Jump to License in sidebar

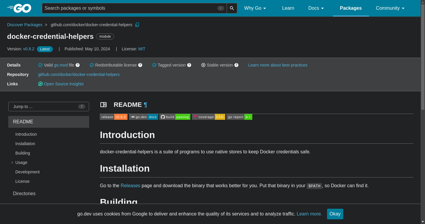pyautogui.click(x=22, y=181)
